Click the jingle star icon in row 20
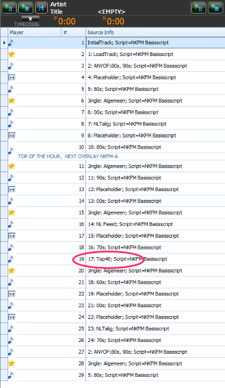The height and width of the screenshot is (388, 225). pos(12,271)
